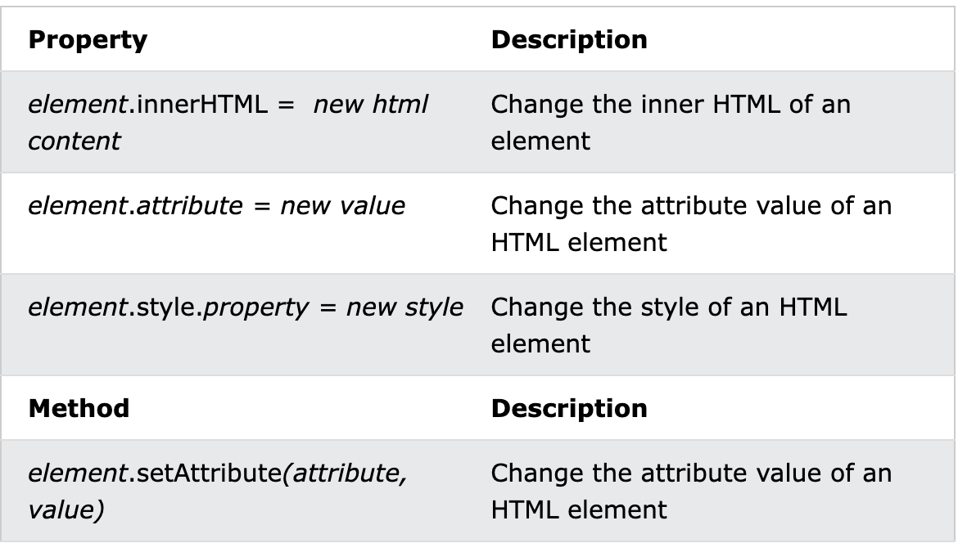
Task: Click the description beside setAttribute row
Action: (x=691, y=491)
